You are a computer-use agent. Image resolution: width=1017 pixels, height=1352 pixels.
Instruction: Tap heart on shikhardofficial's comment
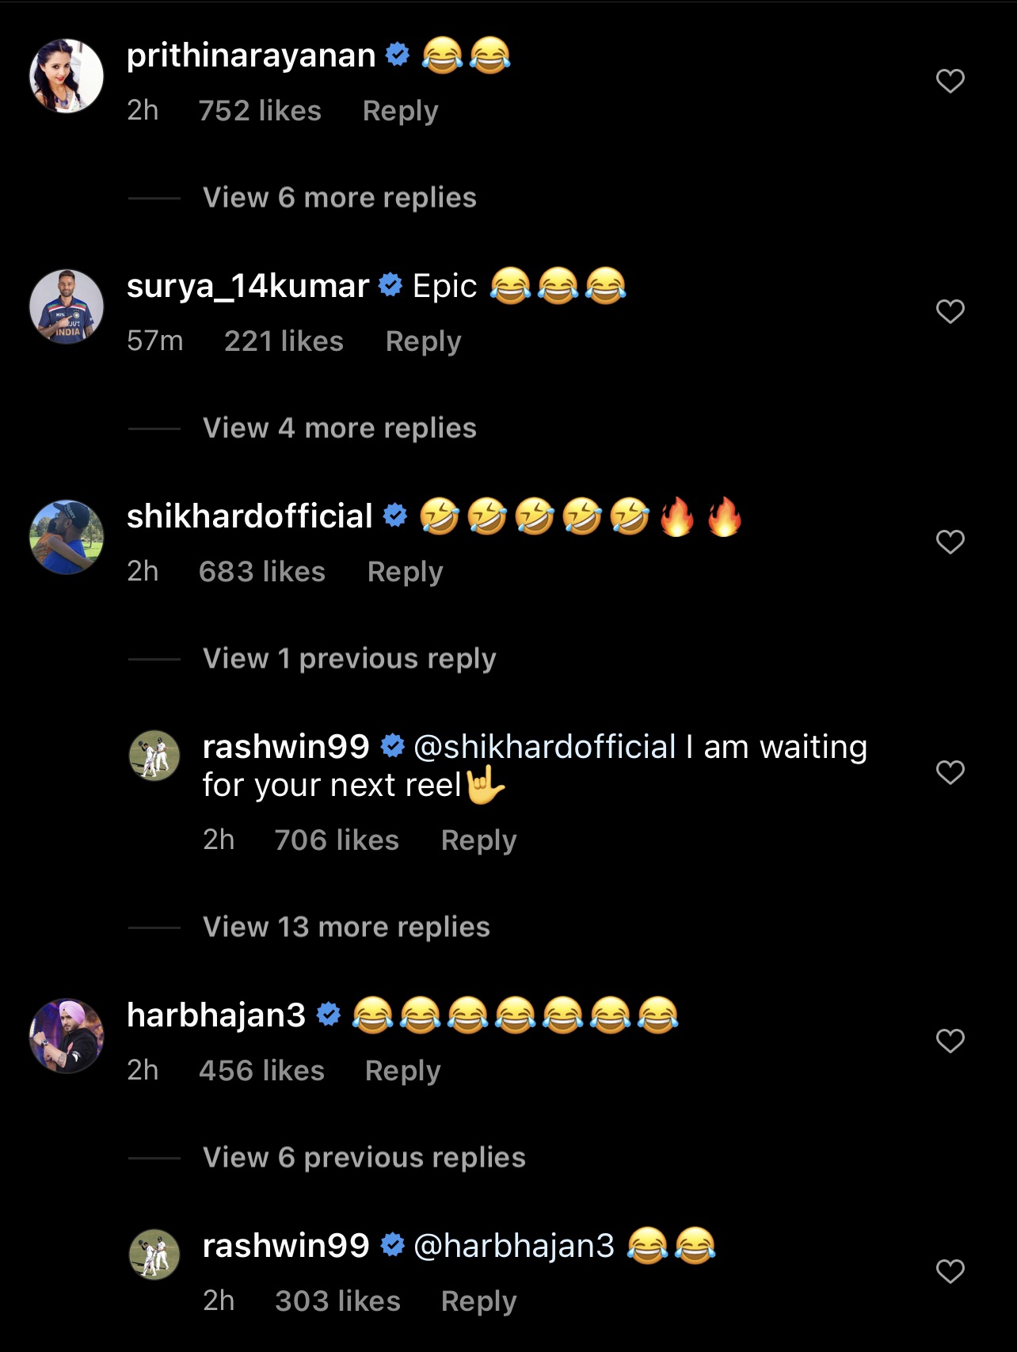coord(950,542)
